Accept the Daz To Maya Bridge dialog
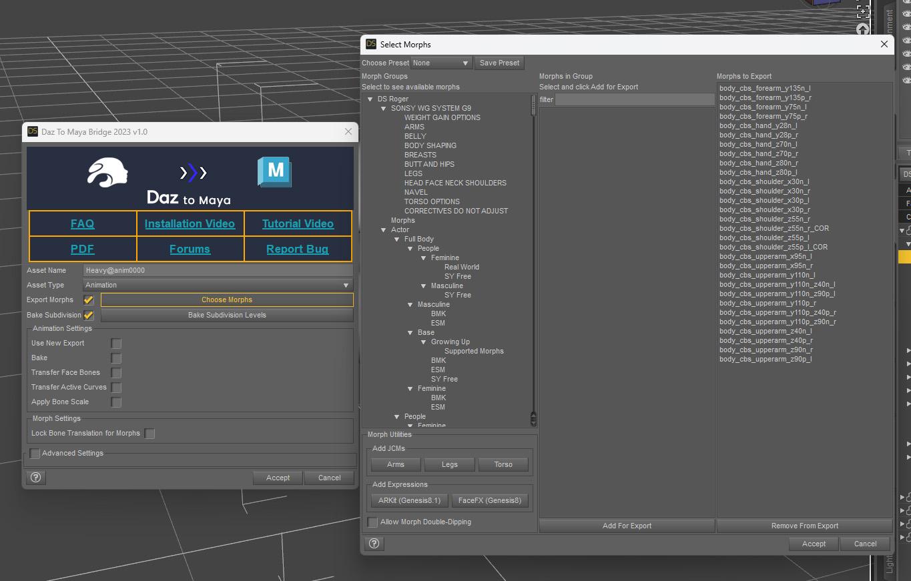This screenshot has width=911, height=581. [278, 478]
